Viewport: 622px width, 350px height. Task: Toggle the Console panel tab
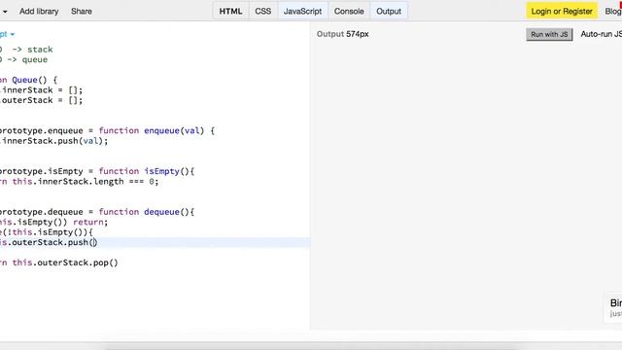coord(349,11)
